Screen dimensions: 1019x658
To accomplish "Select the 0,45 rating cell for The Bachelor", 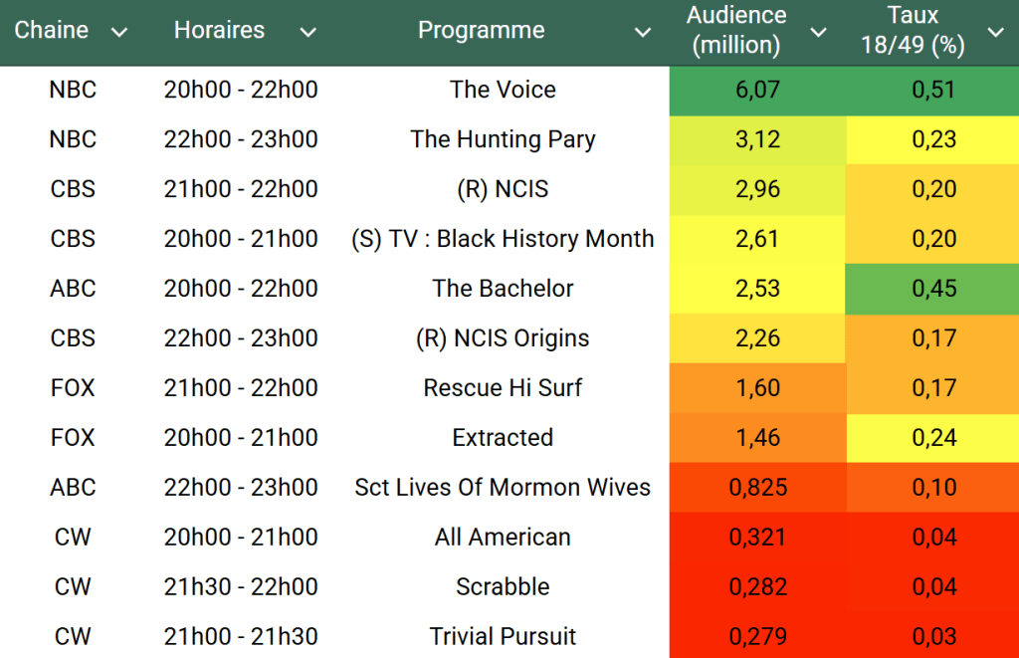I will (x=933, y=289).
